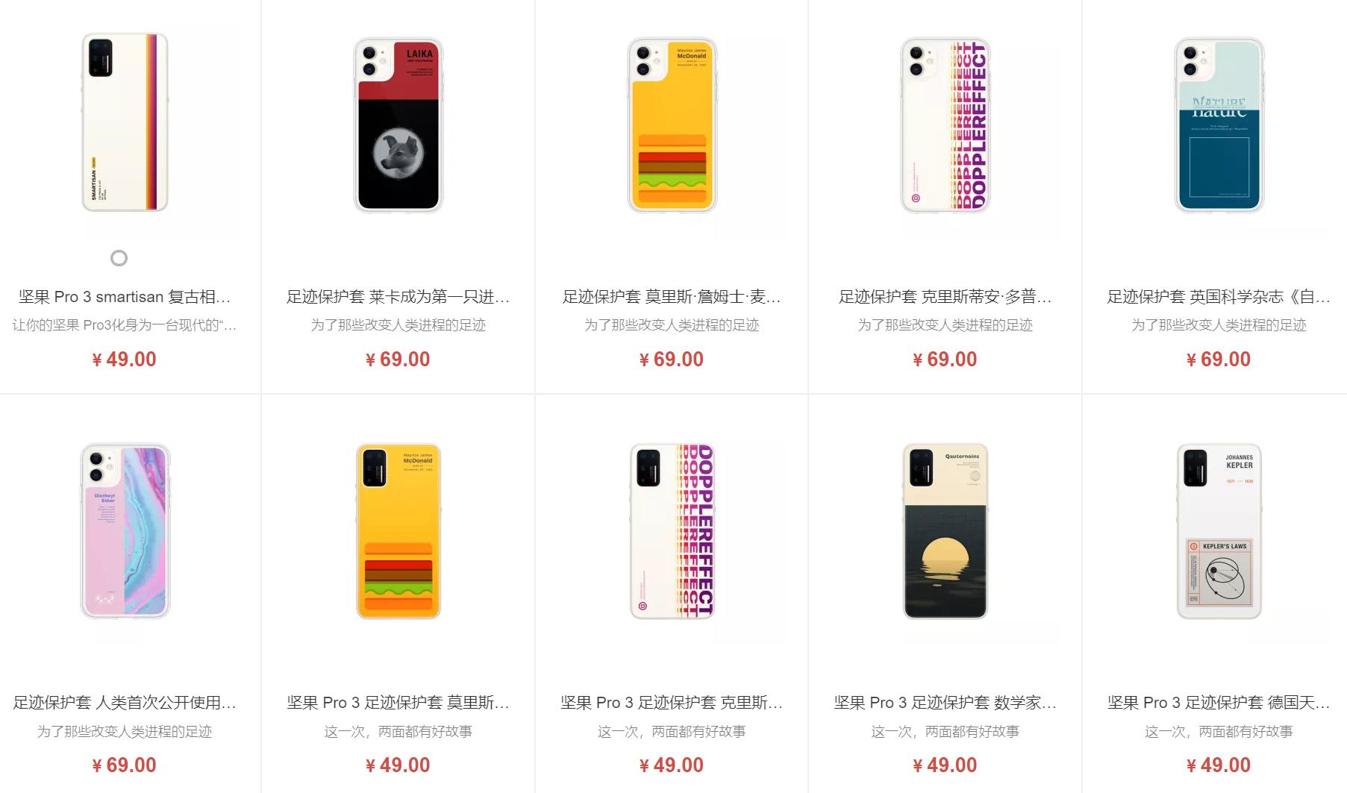Select the white color swatch under Smartisan case
This screenshot has width=1347, height=793.
point(119,258)
